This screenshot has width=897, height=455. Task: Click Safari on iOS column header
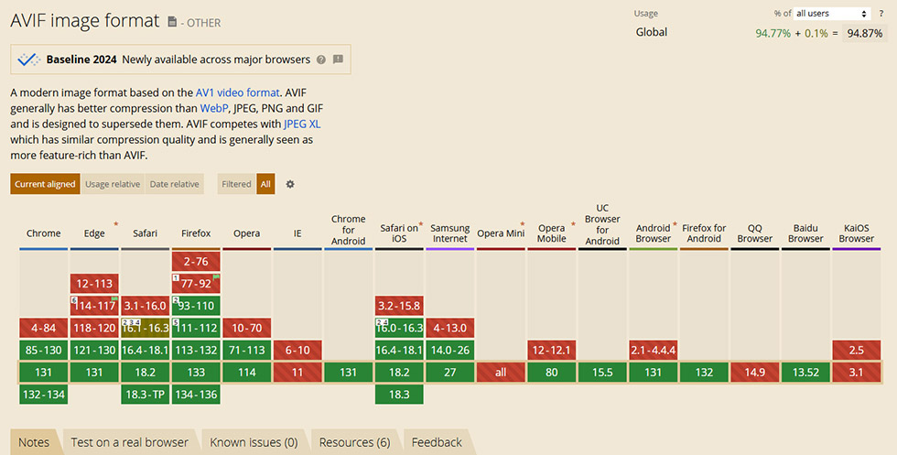399,233
